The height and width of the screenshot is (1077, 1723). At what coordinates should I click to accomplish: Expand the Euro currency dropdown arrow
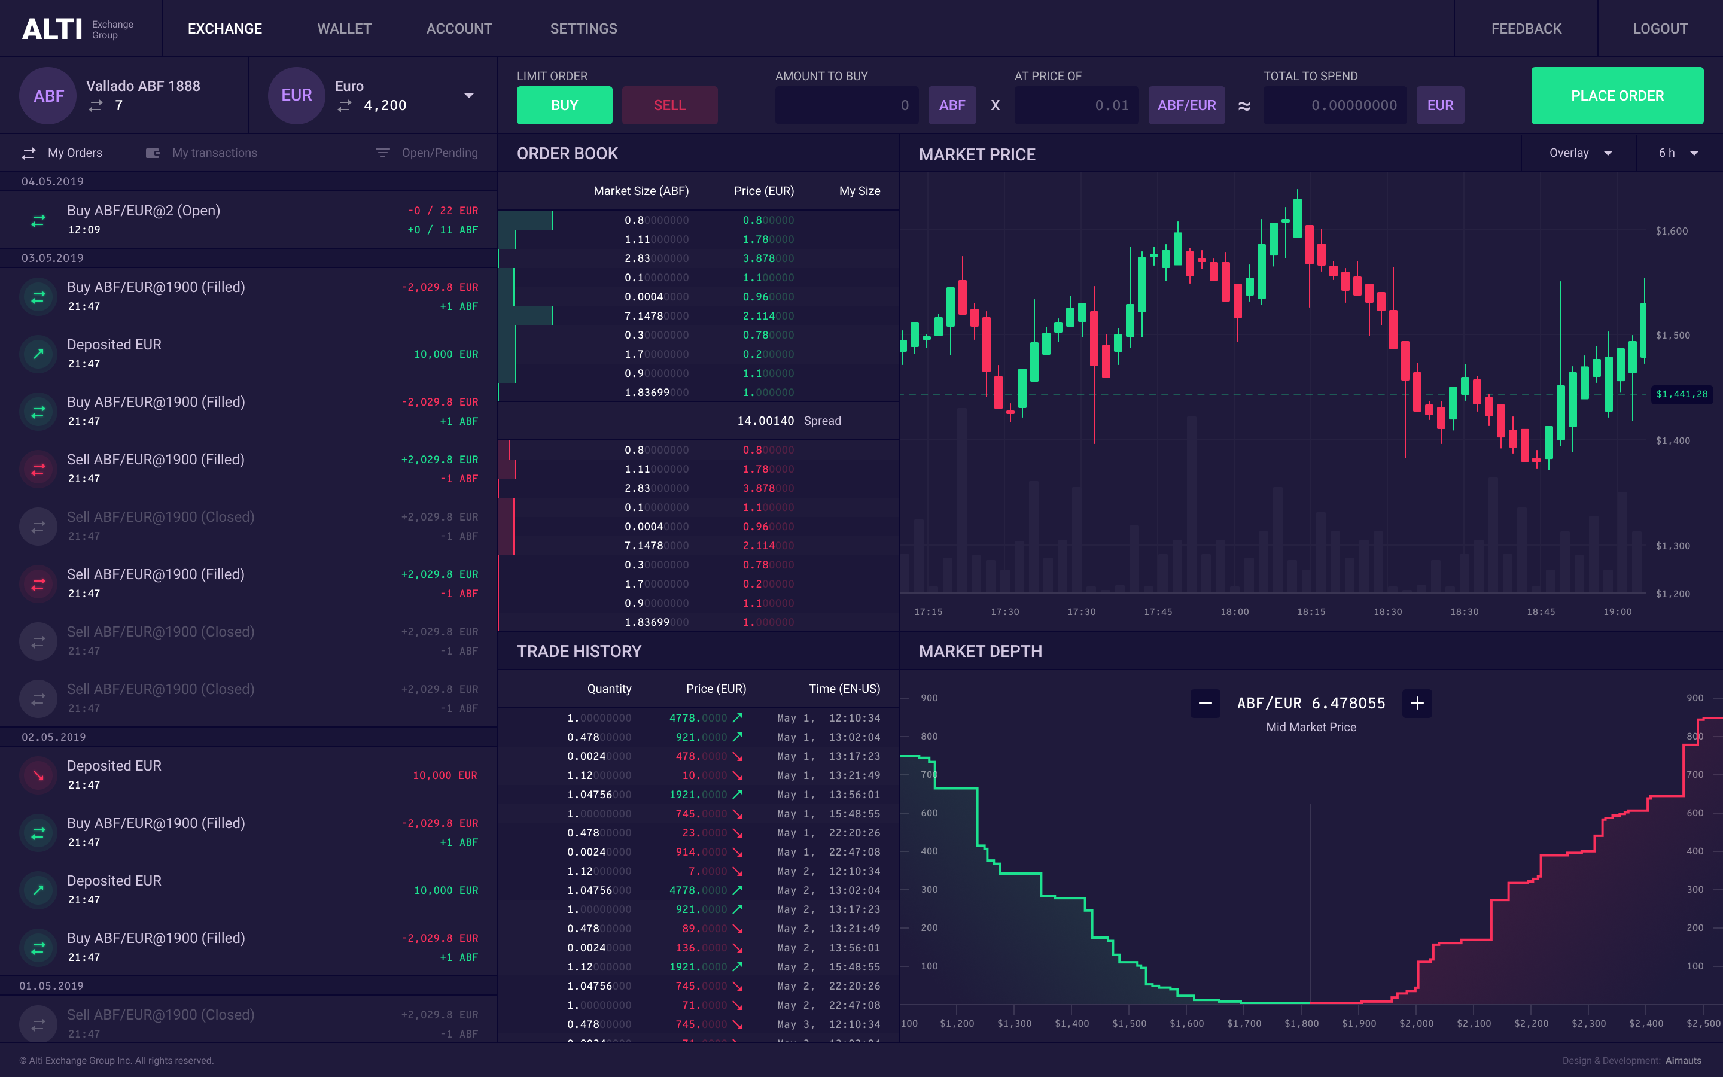(468, 96)
